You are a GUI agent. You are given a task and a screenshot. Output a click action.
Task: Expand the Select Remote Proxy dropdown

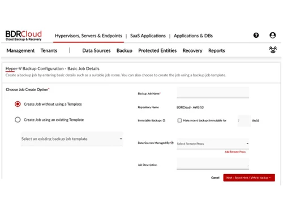click(213, 144)
